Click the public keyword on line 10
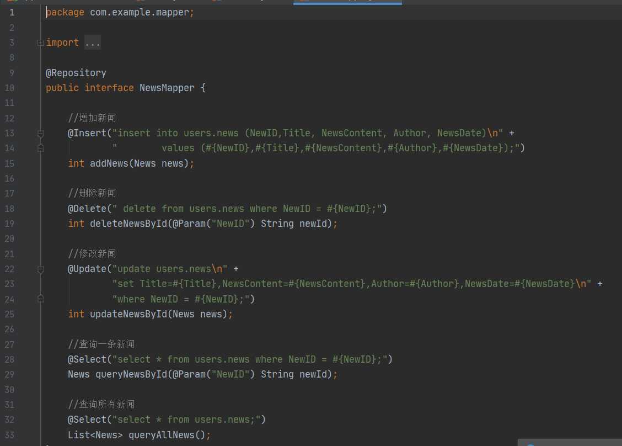The height and width of the screenshot is (446, 622). (62, 88)
